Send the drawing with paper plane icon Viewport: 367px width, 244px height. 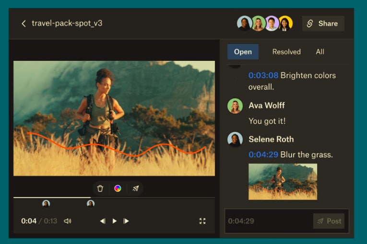[x=135, y=188]
